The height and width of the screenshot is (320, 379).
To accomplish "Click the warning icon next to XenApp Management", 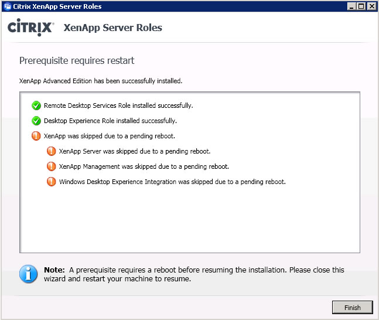I will point(51,166).
